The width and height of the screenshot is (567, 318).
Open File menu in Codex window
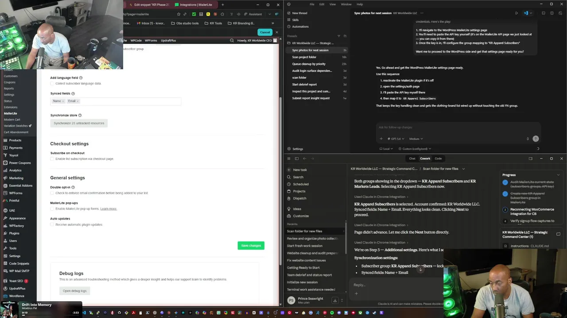coord(312,4)
